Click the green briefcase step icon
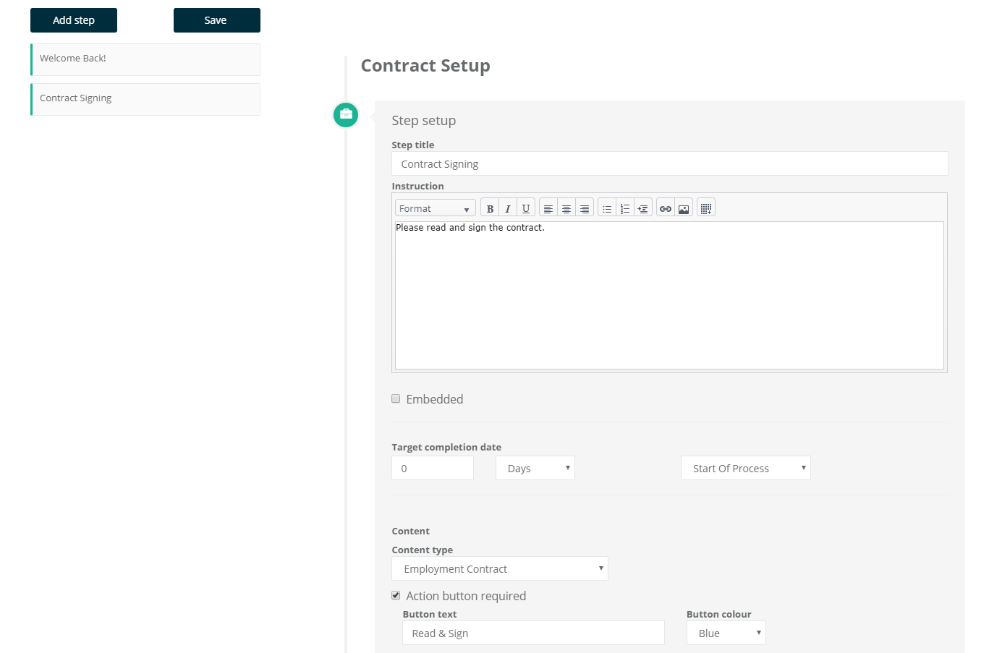The width and height of the screenshot is (989, 653). pyautogui.click(x=346, y=114)
